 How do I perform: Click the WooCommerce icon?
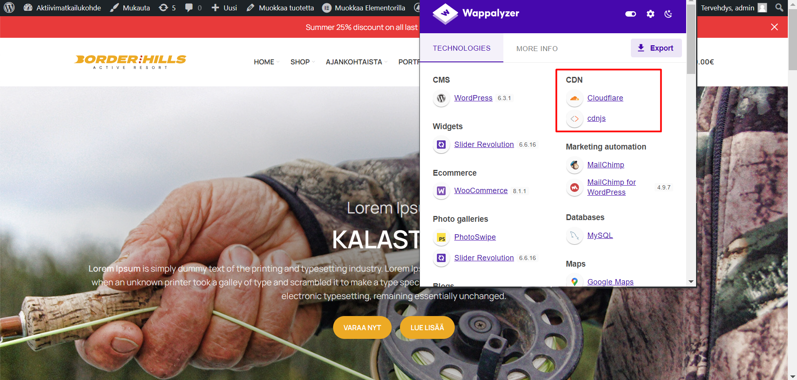click(441, 191)
